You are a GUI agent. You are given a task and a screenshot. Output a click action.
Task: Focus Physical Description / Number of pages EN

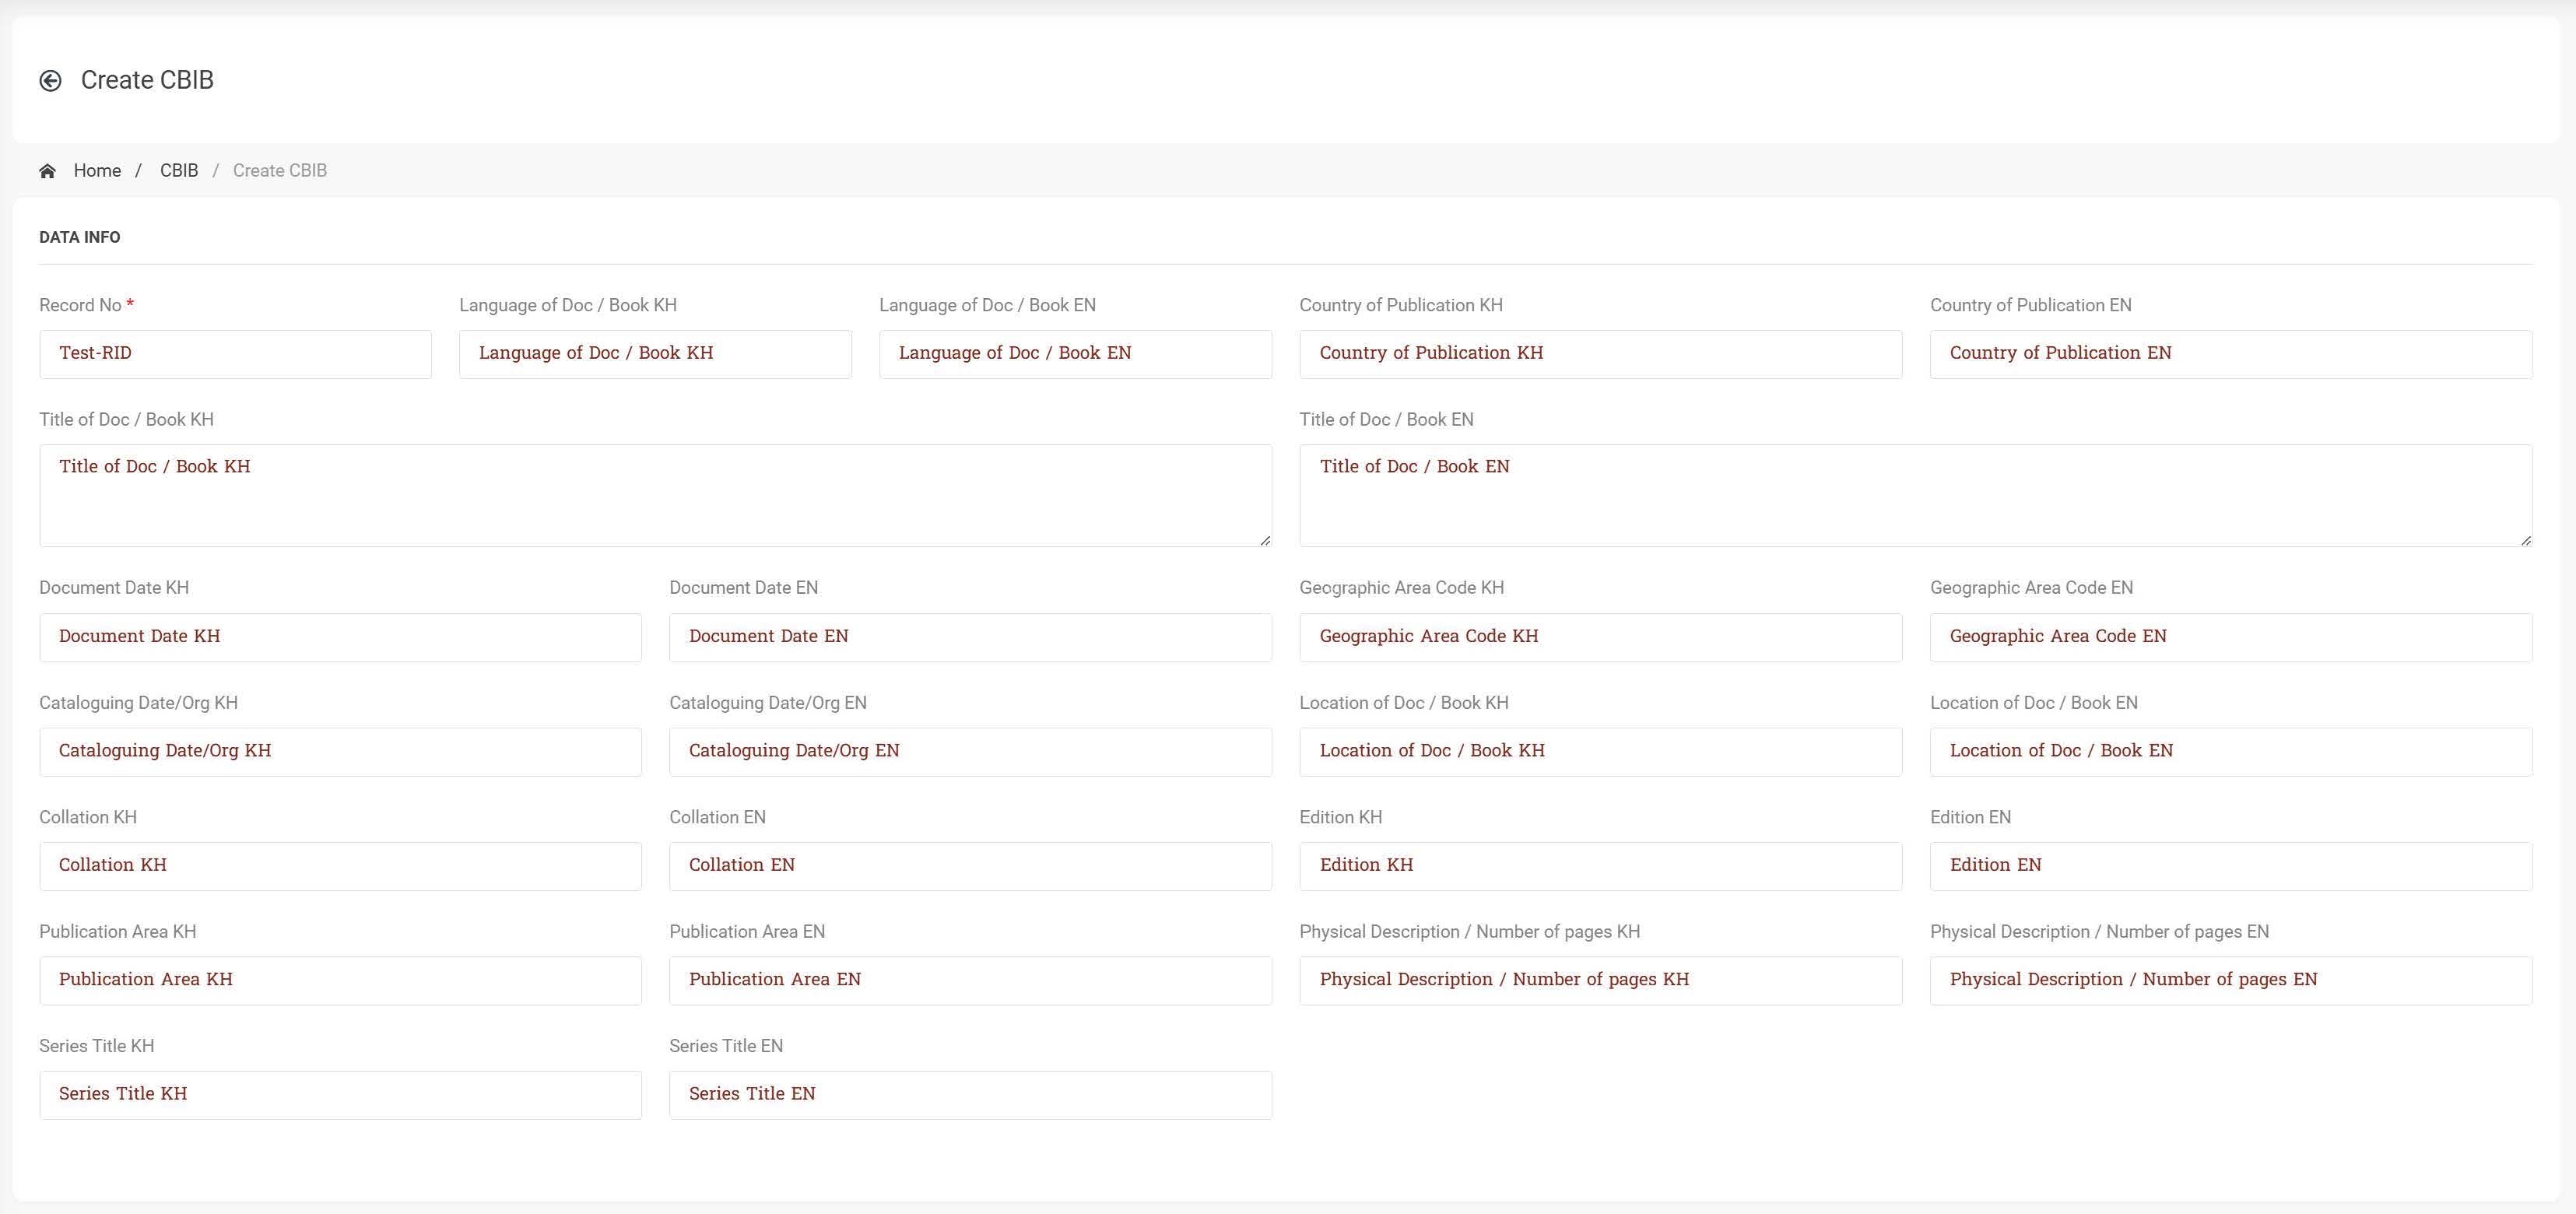(2230, 980)
